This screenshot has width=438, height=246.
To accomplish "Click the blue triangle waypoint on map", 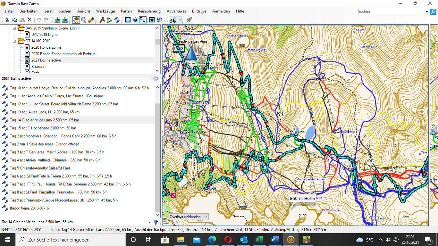I will click(190, 53).
